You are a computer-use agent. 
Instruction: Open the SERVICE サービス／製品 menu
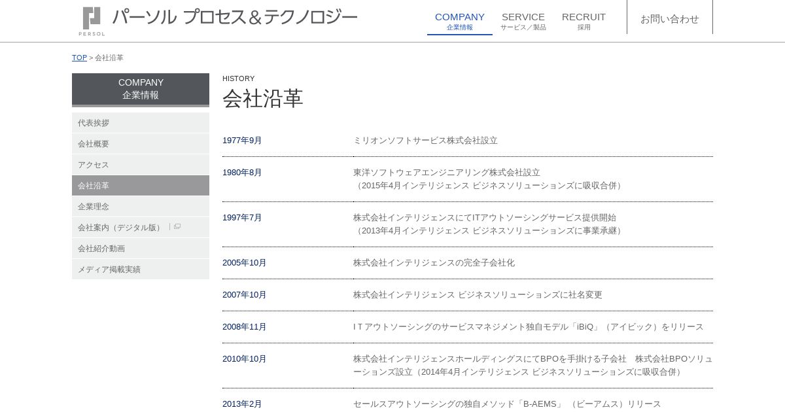click(x=523, y=21)
